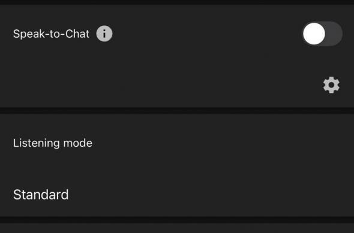Click the dark track of Speak-to-Chat switch

click(335, 34)
